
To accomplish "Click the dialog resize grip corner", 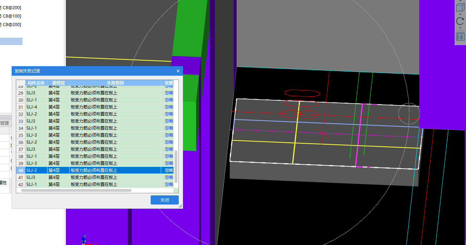I will (x=181, y=206).
